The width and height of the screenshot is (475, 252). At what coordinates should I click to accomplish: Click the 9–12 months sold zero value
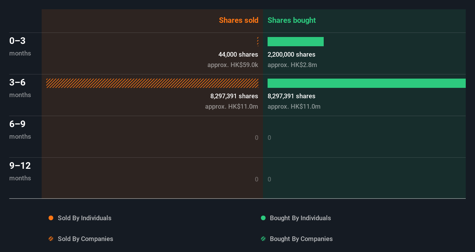[257, 179]
